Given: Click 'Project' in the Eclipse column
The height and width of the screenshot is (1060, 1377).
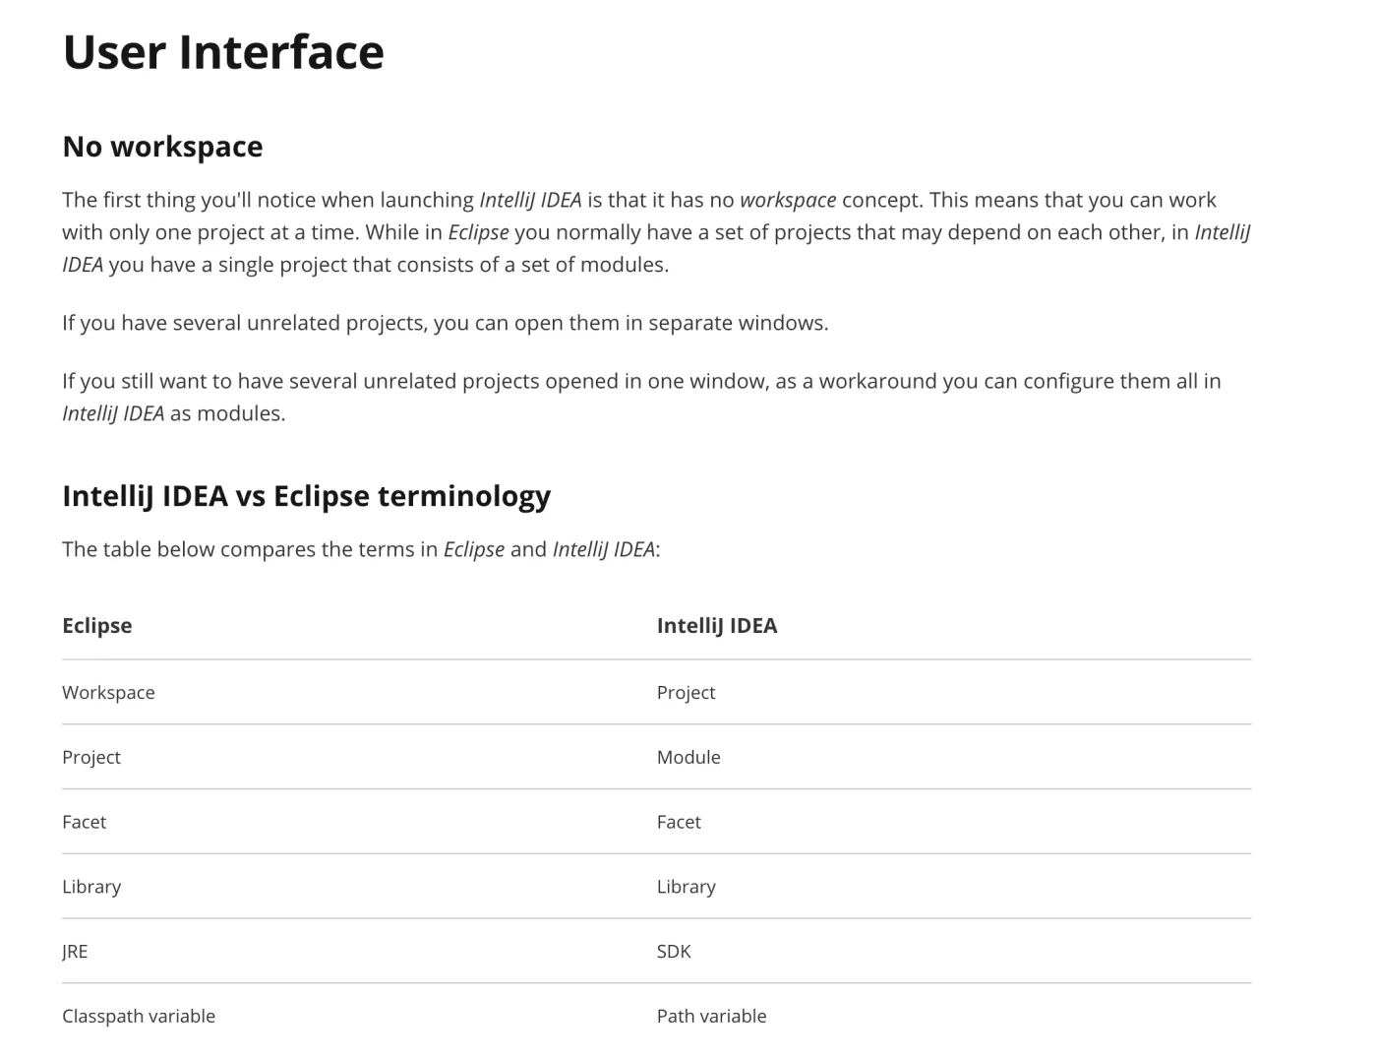Looking at the screenshot, I should 91,758.
